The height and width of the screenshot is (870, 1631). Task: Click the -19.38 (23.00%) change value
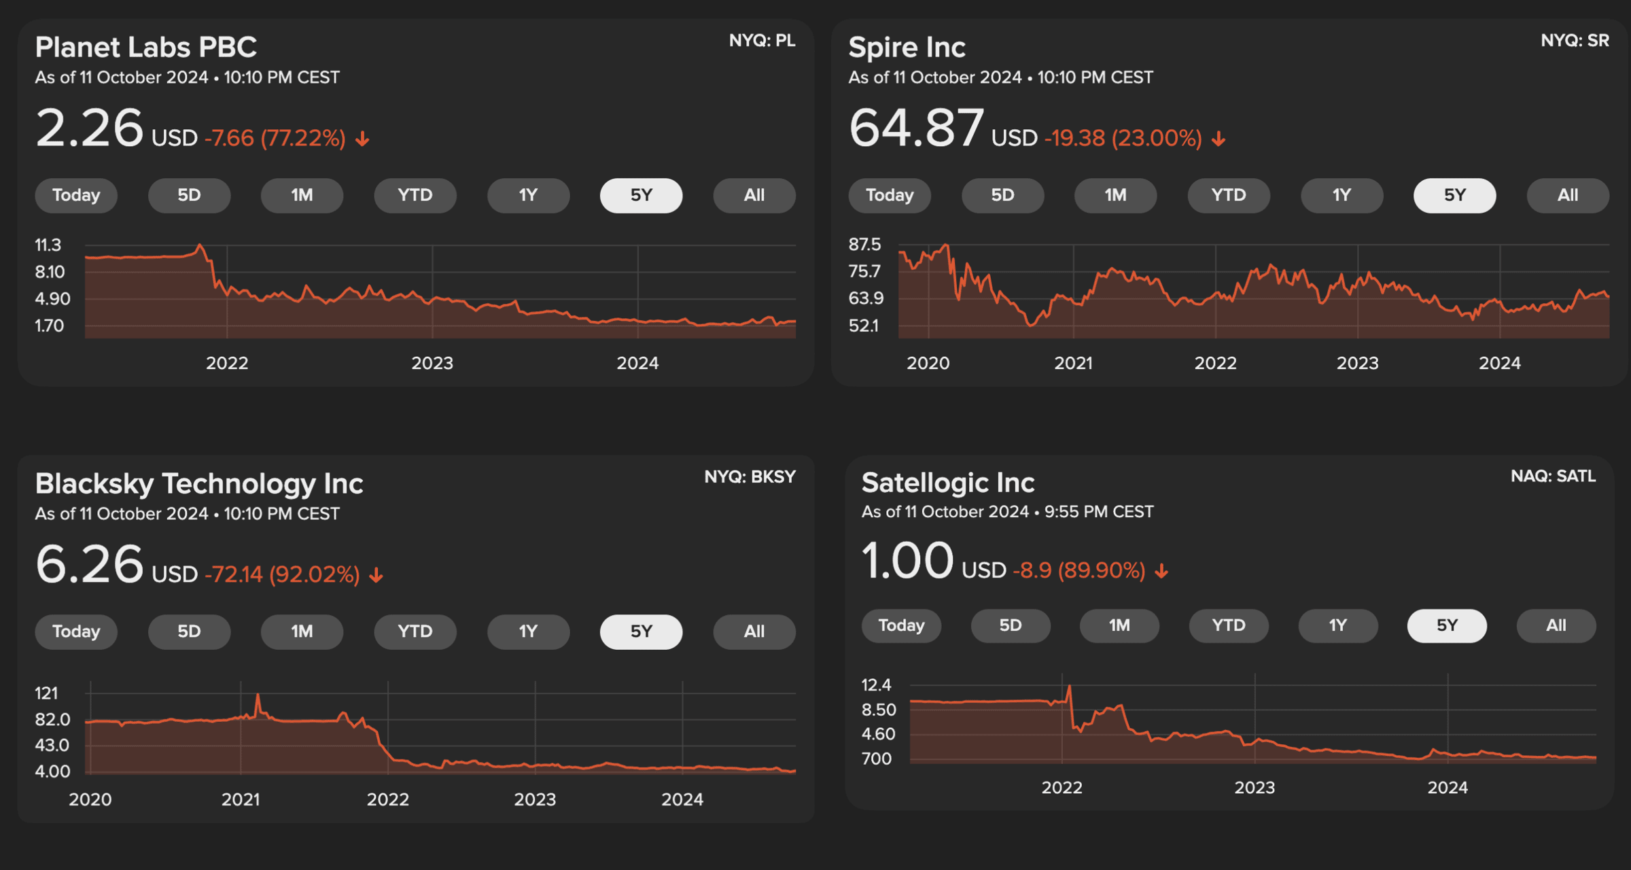click(1123, 139)
